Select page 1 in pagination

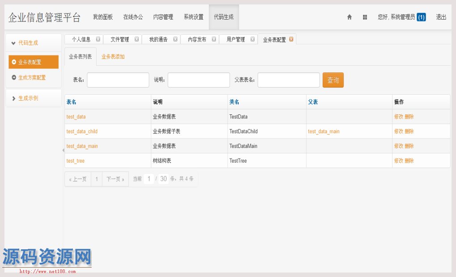97,179
